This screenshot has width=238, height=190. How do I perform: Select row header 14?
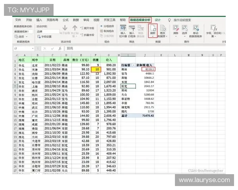[x=15, y=116]
